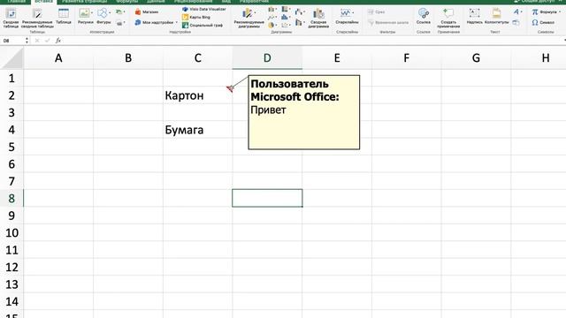Expand the WordArt dropdown arrow
This screenshot has height=318, width=566.
[522, 11]
